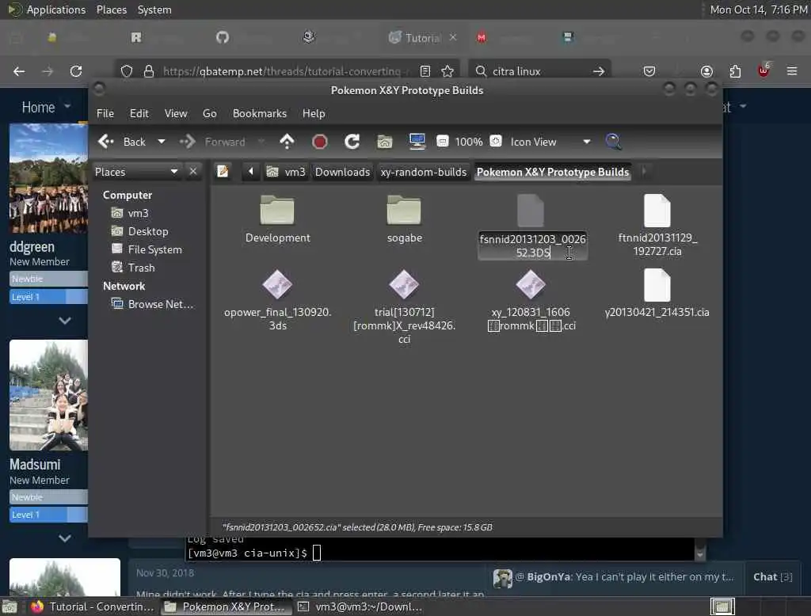Go to xy-random-builds in path bar

tap(423, 172)
